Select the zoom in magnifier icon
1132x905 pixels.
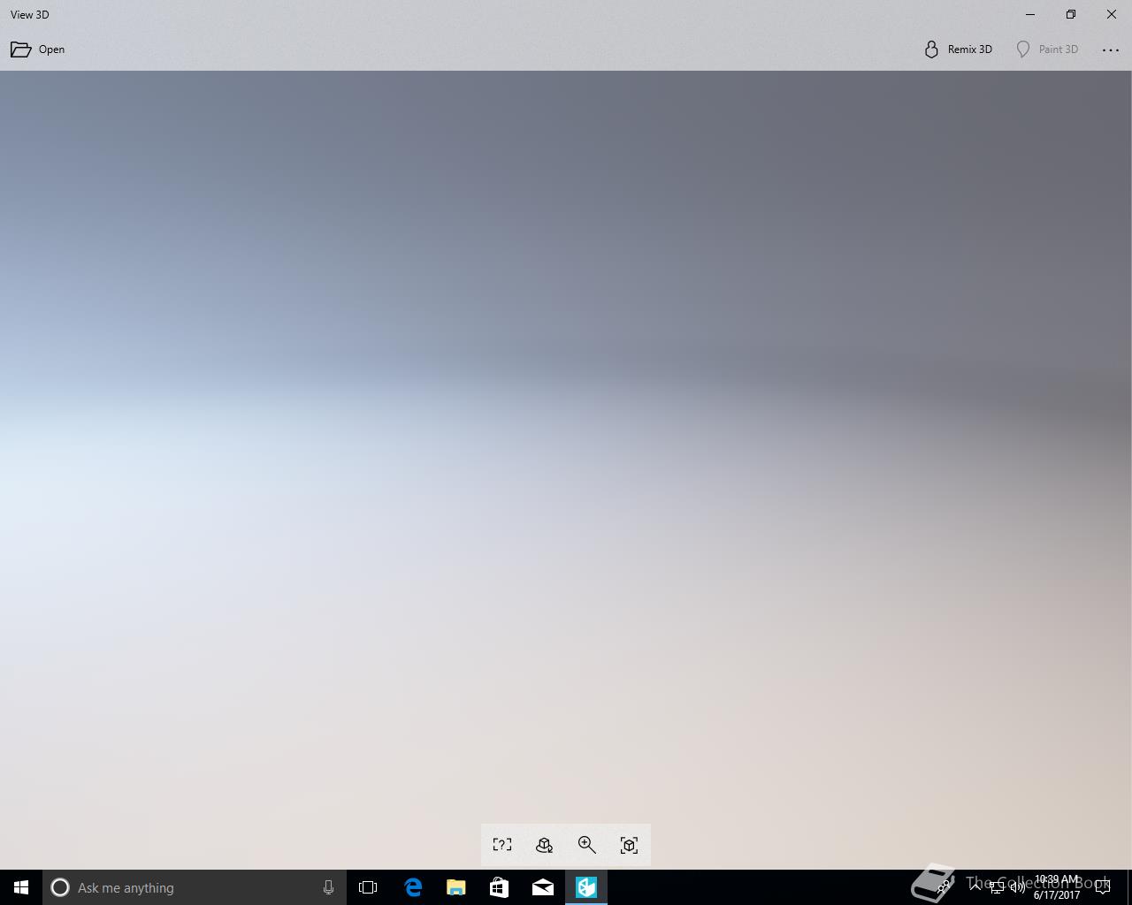(x=587, y=845)
